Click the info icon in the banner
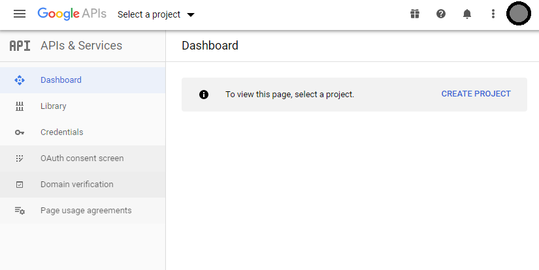The image size is (539, 270). pyautogui.click(x=204, y=95)
